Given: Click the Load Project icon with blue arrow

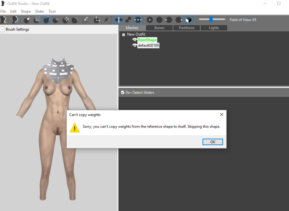Looking at the screenshot, I should 15,20.
